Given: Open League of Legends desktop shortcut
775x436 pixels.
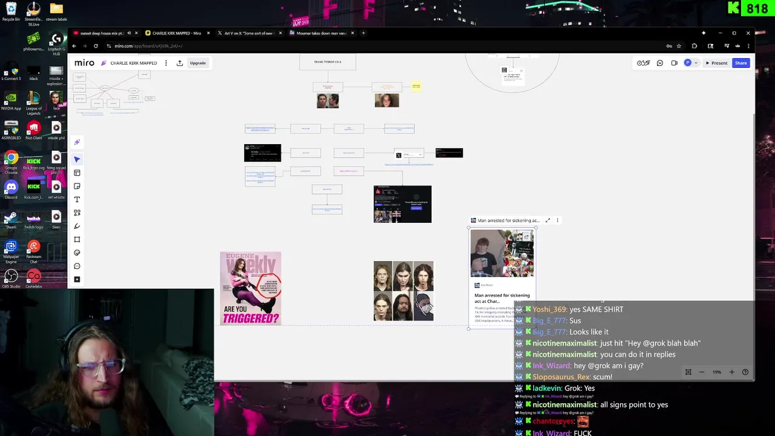Looking at the screenshot, I should point(34,103).
